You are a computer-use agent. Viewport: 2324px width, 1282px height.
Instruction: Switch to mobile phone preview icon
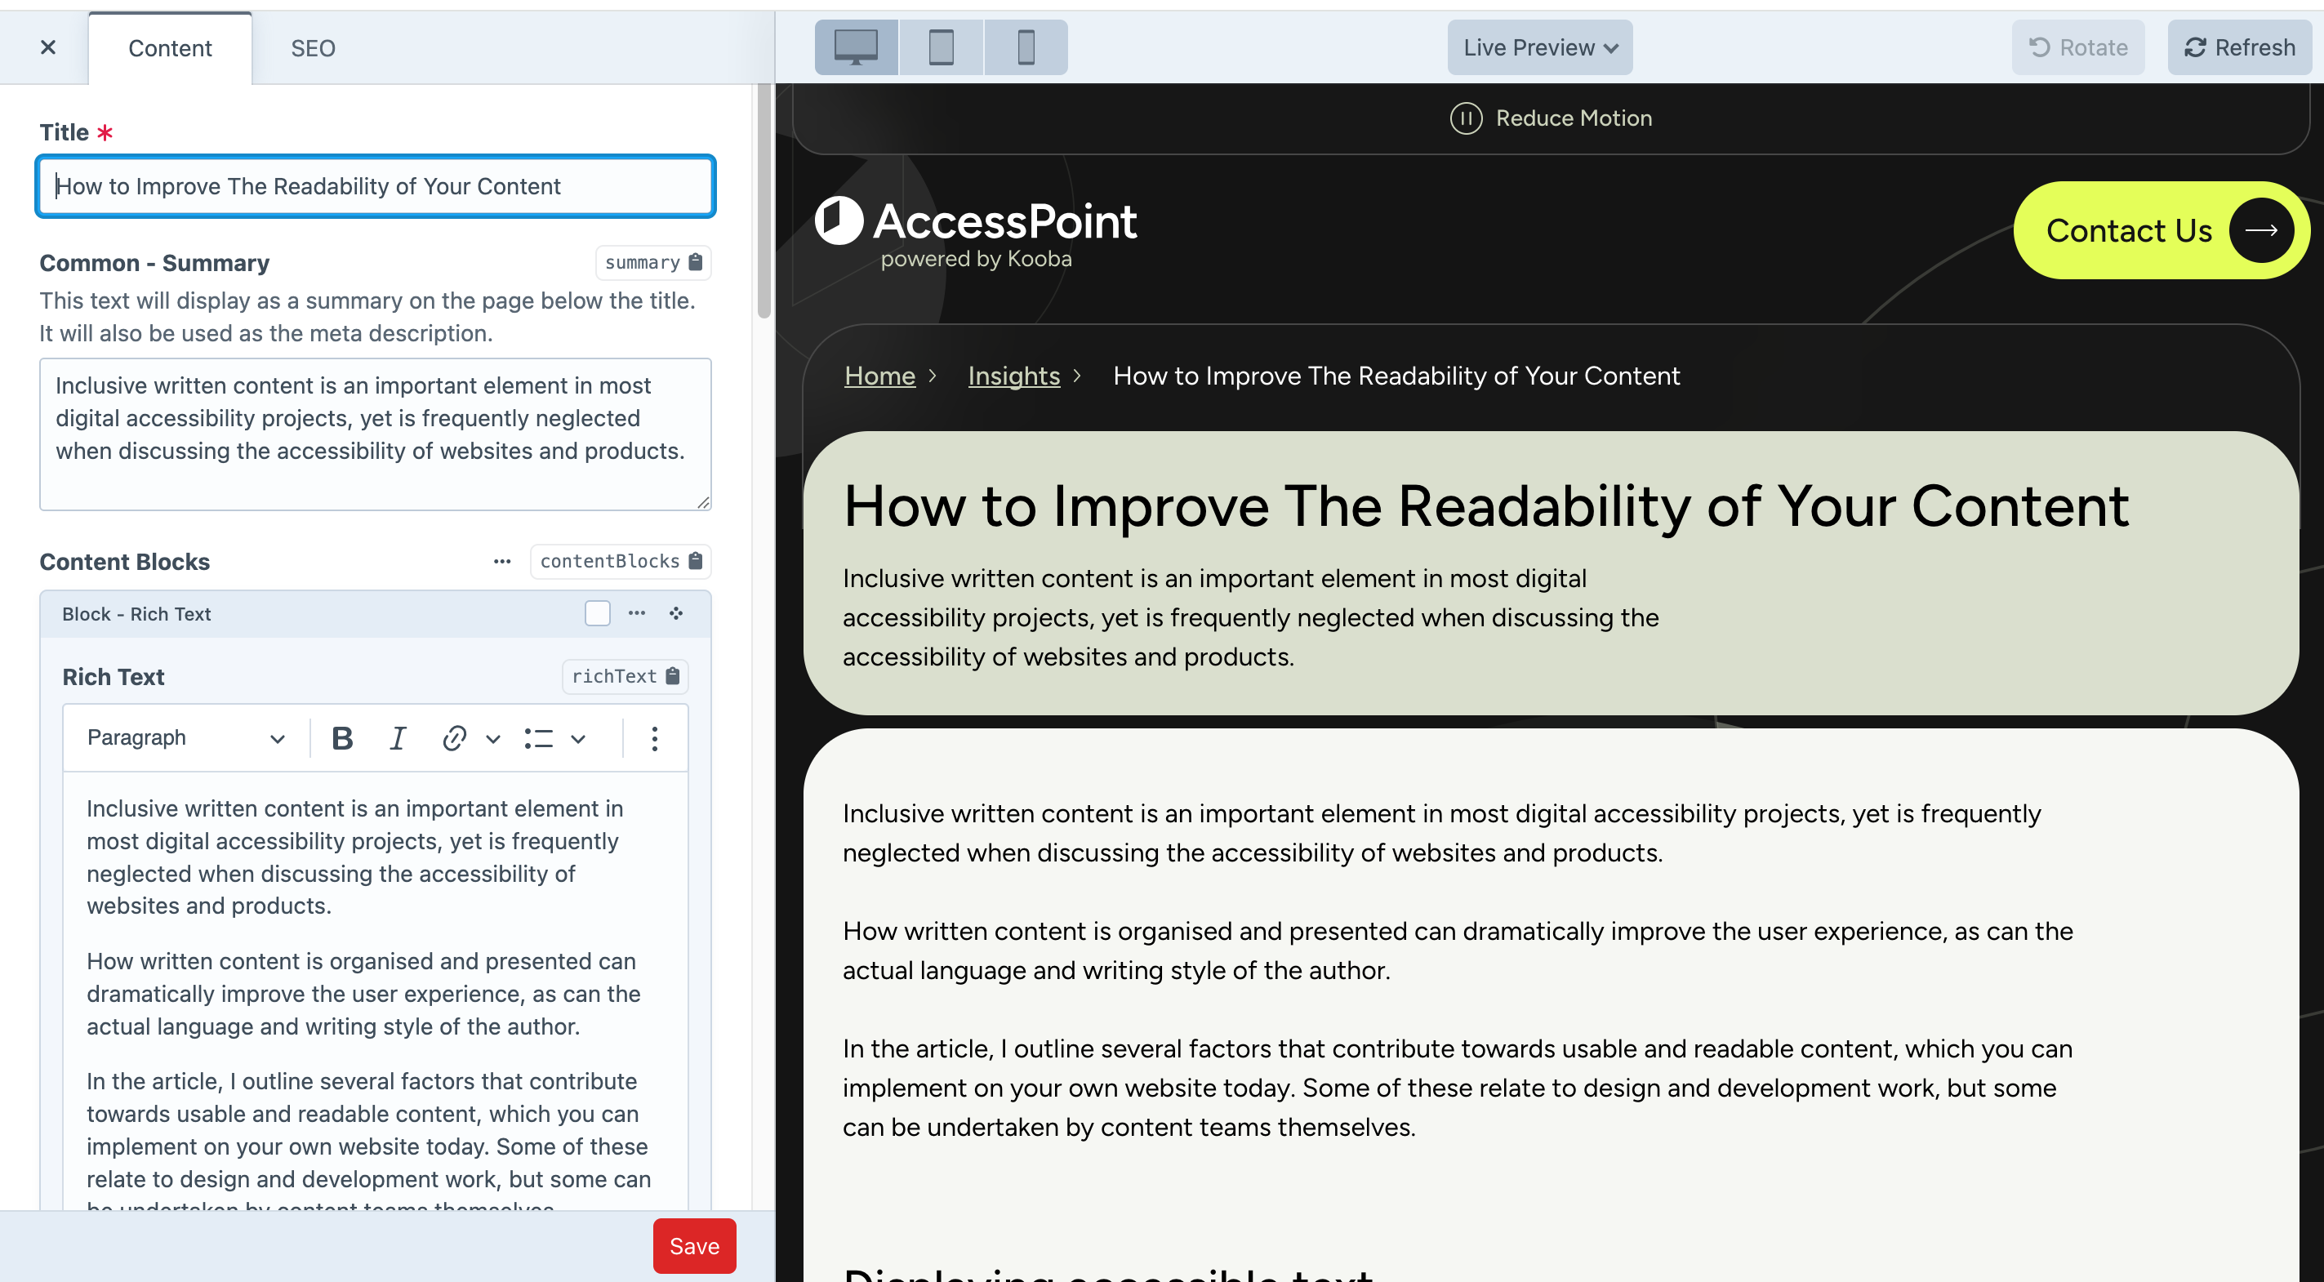pyautogui.click(x=1026, y=47)
